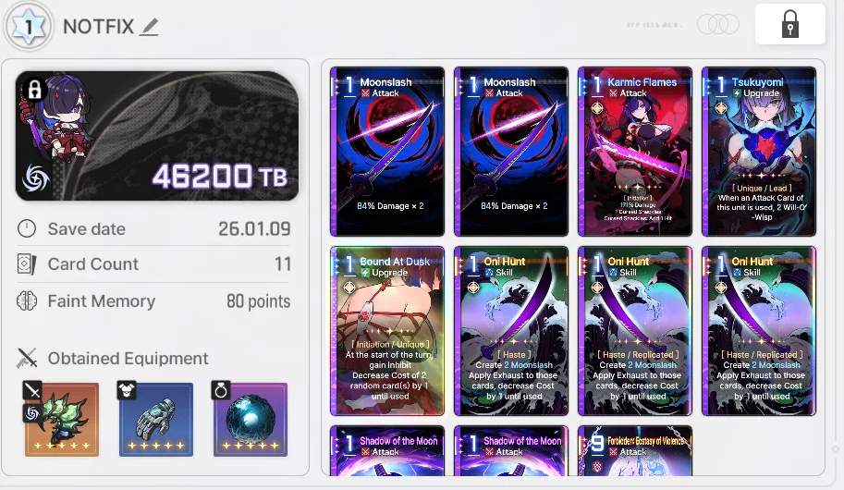Toggle the padlock lock button top right
The image size is (844, 490).
point(789,24)
